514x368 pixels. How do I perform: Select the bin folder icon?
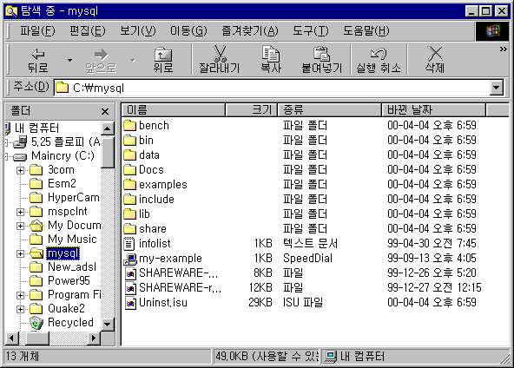130,141
